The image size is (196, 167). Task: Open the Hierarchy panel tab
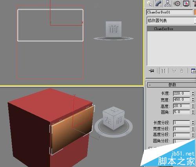167,4
